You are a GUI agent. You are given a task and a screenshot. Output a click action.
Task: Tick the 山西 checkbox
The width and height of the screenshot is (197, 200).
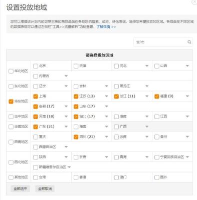pyautogui.click(x=157, y=66)
